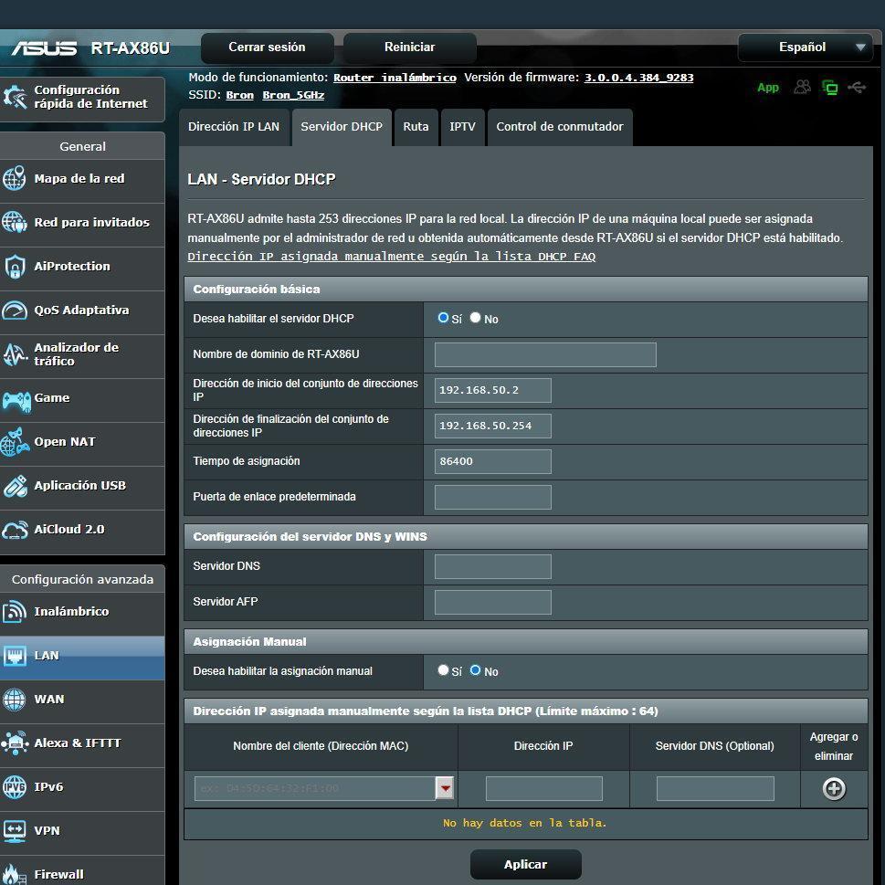The image size is (885, 885).
Task: Enable DHCP server with Sí radio
Action: click(443, 318)
